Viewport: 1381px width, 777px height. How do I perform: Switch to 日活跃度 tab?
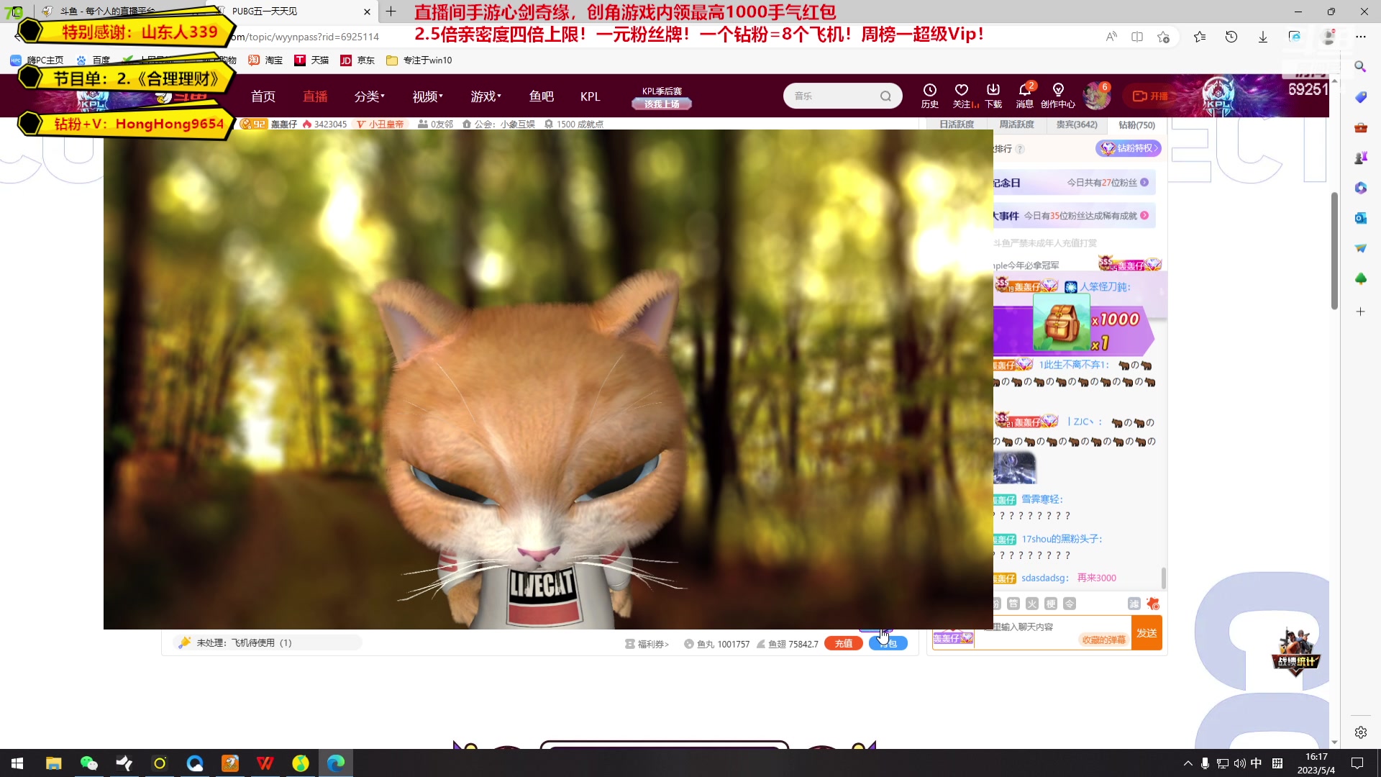[957, 124]
